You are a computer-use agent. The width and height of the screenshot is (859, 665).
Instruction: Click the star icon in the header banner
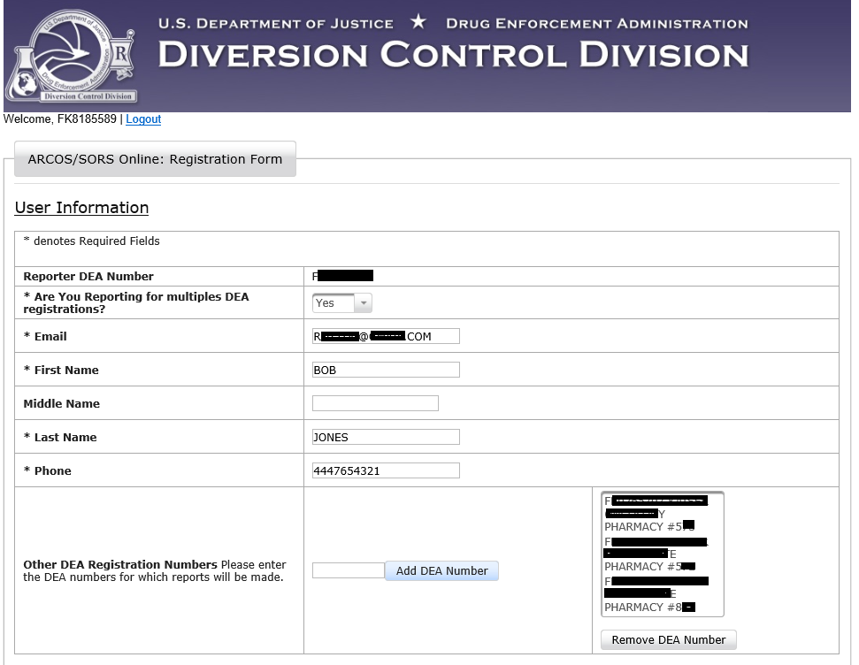[x=418, y=22]
